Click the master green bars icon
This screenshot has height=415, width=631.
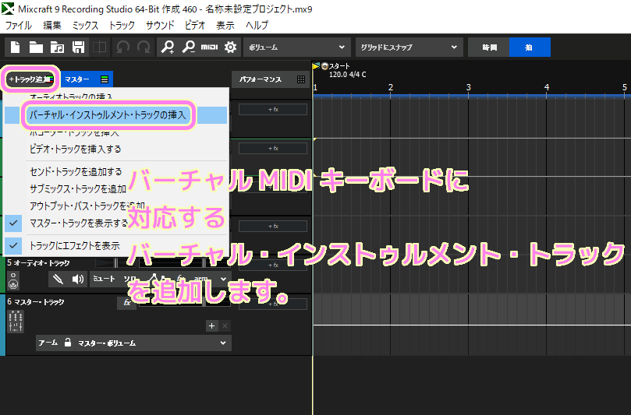tap(105, 79)
